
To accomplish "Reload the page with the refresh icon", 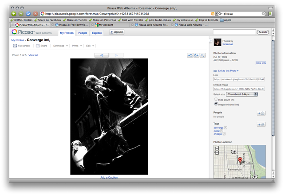I will point(28,14).
